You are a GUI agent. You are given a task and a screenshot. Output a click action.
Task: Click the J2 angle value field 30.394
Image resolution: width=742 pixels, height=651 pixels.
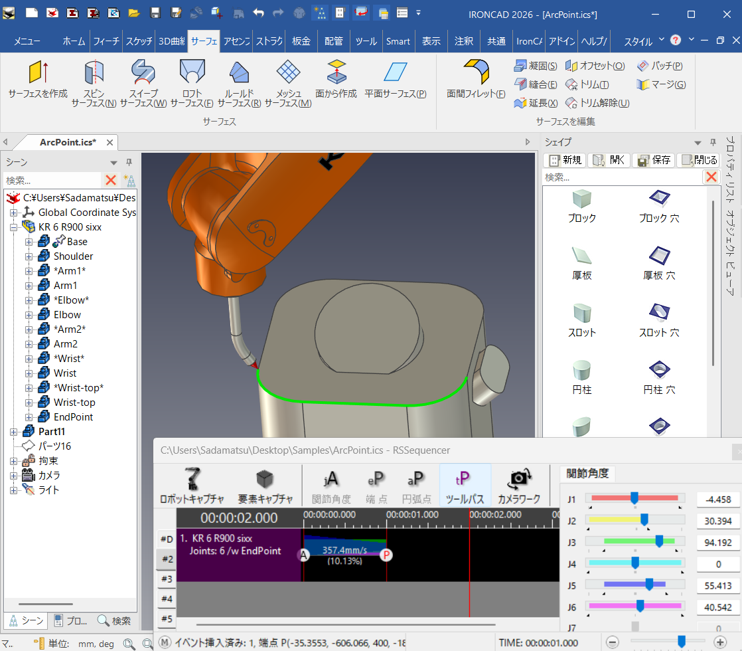718,521
